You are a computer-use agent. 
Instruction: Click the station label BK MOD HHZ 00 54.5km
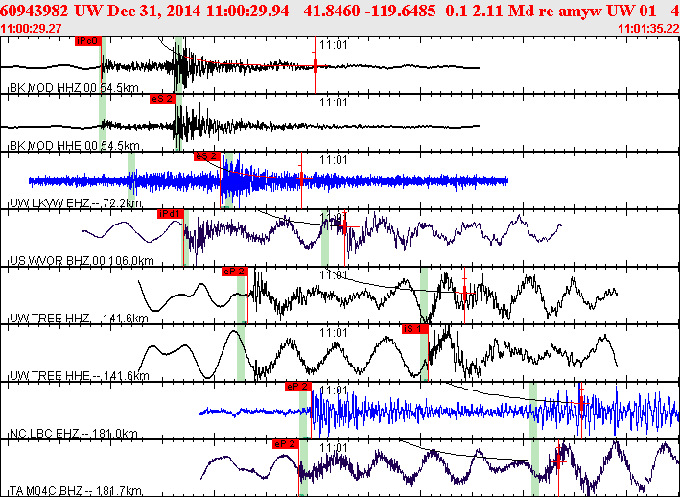pos(74,89)
